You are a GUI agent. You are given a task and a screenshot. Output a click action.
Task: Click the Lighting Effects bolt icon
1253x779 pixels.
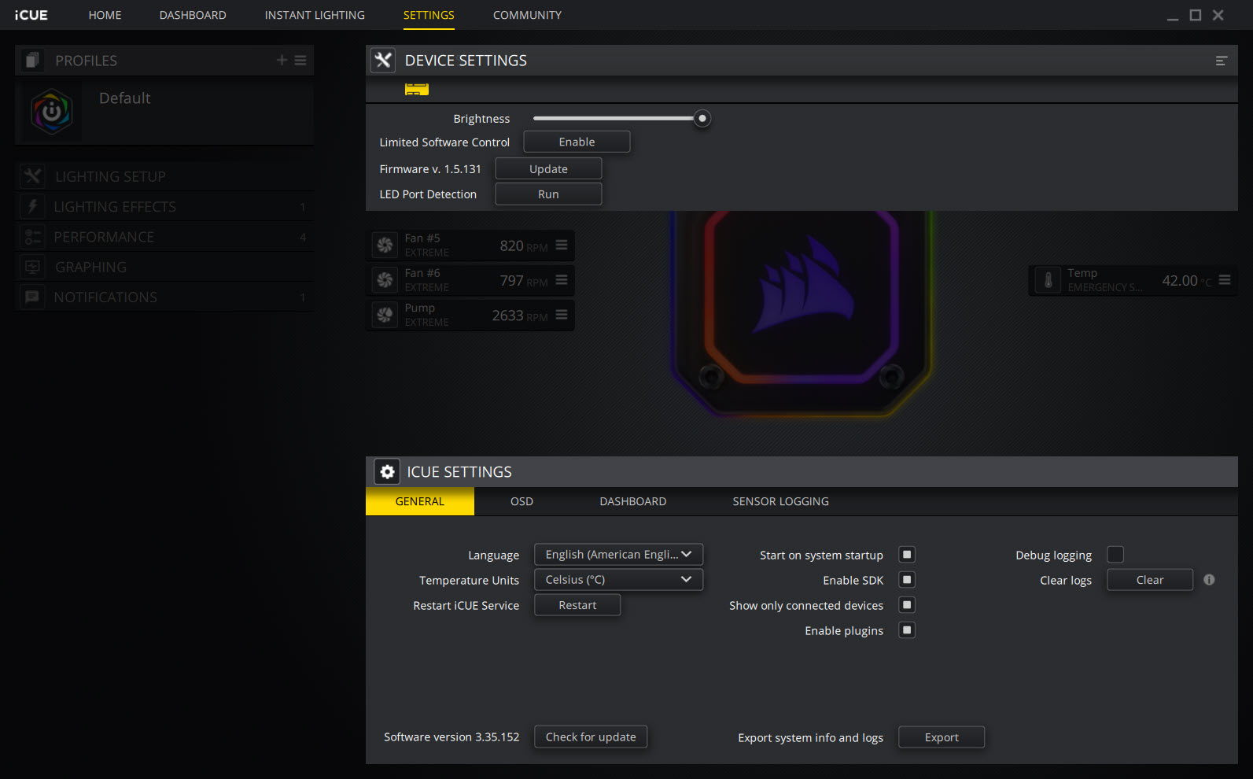click(32, 207)
